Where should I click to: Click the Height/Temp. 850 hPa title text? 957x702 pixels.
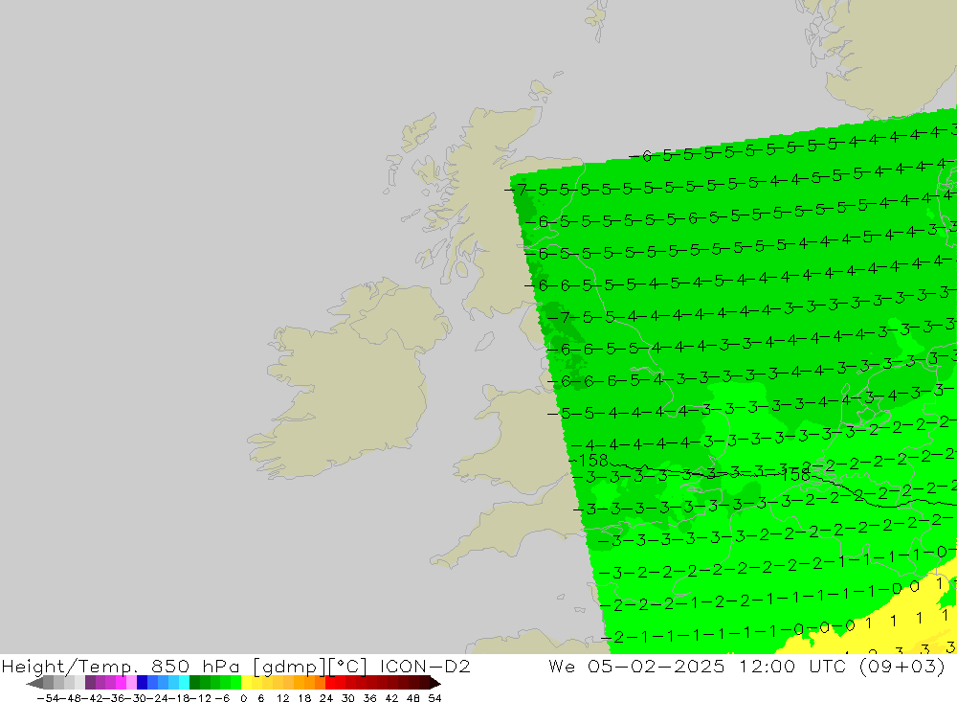[x=121, y=666]
